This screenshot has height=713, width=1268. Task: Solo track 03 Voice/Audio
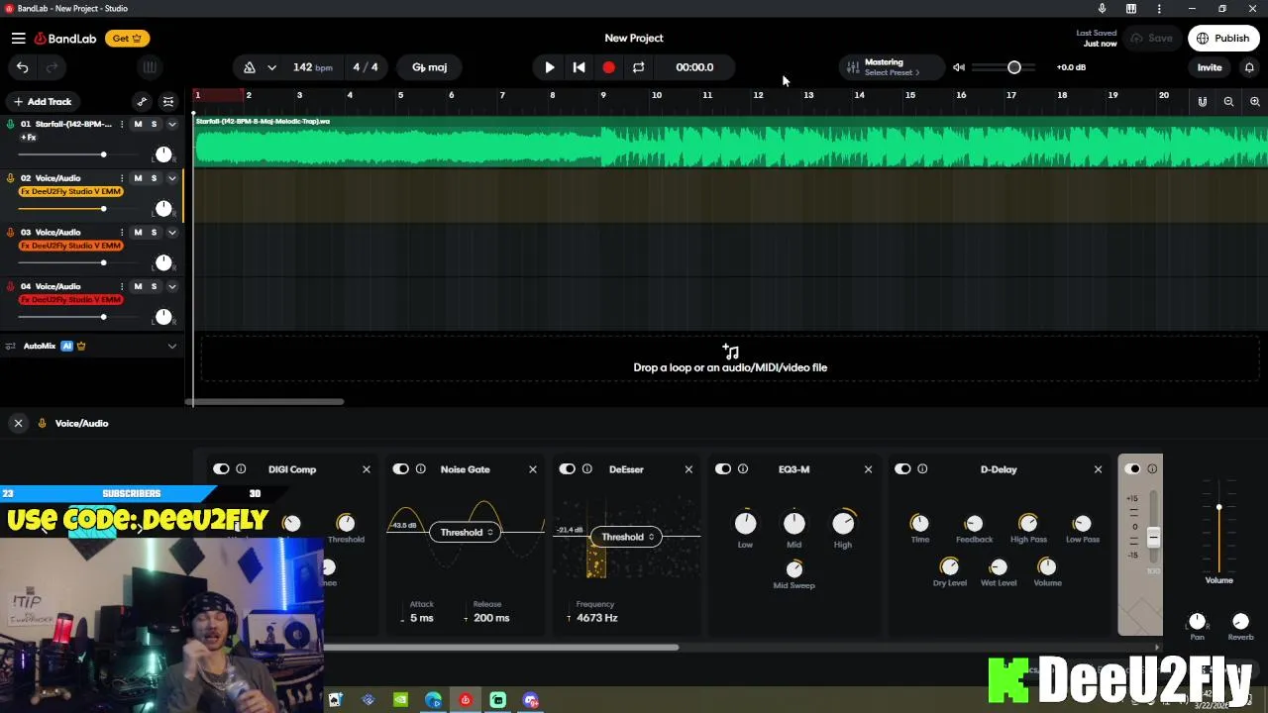coord(154,232)
